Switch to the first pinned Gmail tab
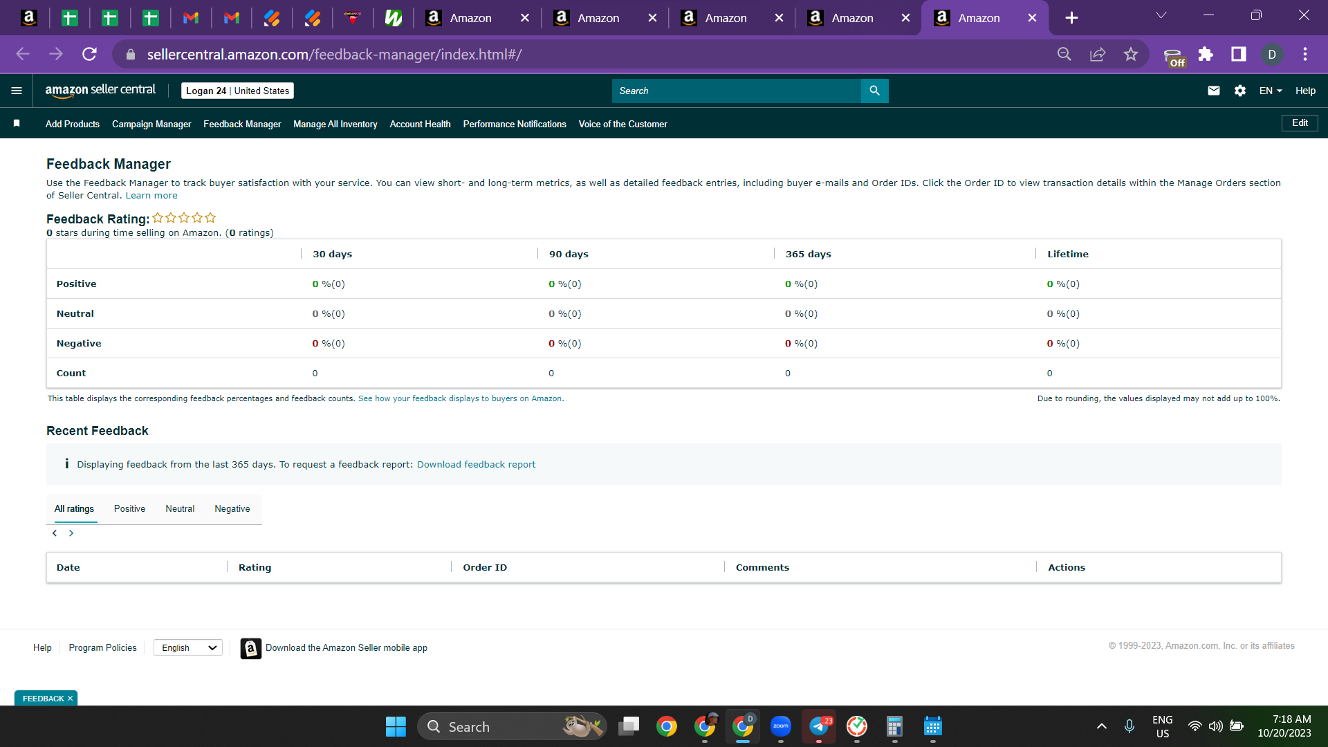 coord(191,18)
